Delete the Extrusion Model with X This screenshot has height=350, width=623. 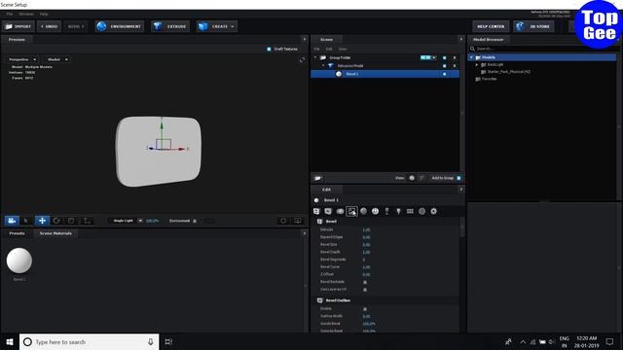click(x=455, y=66)
